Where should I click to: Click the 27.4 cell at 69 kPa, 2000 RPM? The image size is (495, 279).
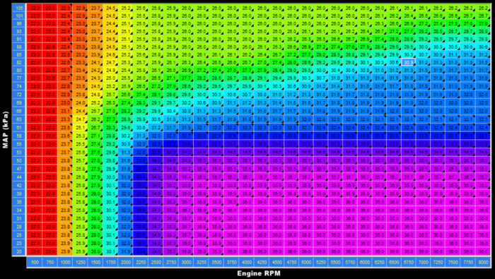pyautogui.click(x=125, y=103)
